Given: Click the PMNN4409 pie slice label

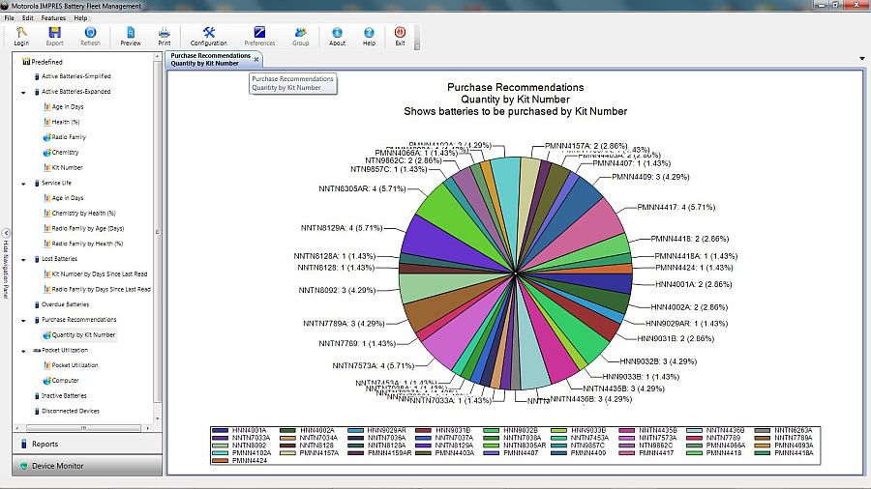Looking at the screenshot, I should (x=650, y=177).
